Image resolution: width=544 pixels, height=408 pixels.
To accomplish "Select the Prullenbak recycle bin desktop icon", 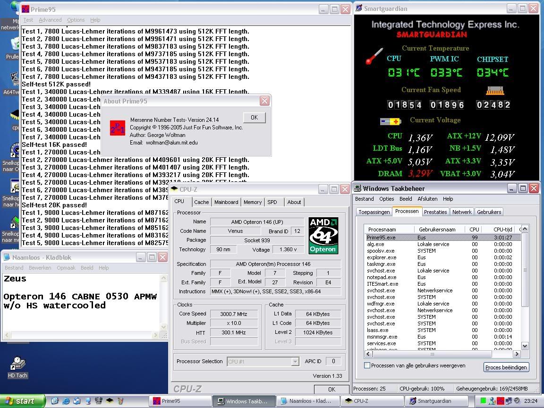I will click(14, 49).
